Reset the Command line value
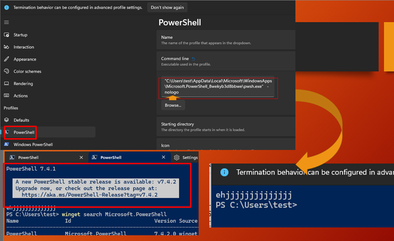The height and width of the screenshot is (241, 394). [x=194, y=59]
